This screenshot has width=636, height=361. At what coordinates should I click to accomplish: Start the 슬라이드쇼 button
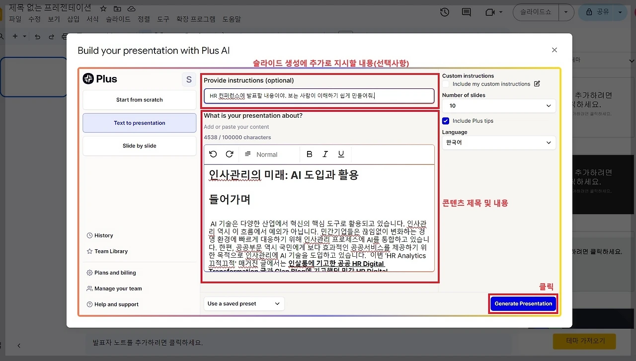pyautogui.click(x=536, y=12)
